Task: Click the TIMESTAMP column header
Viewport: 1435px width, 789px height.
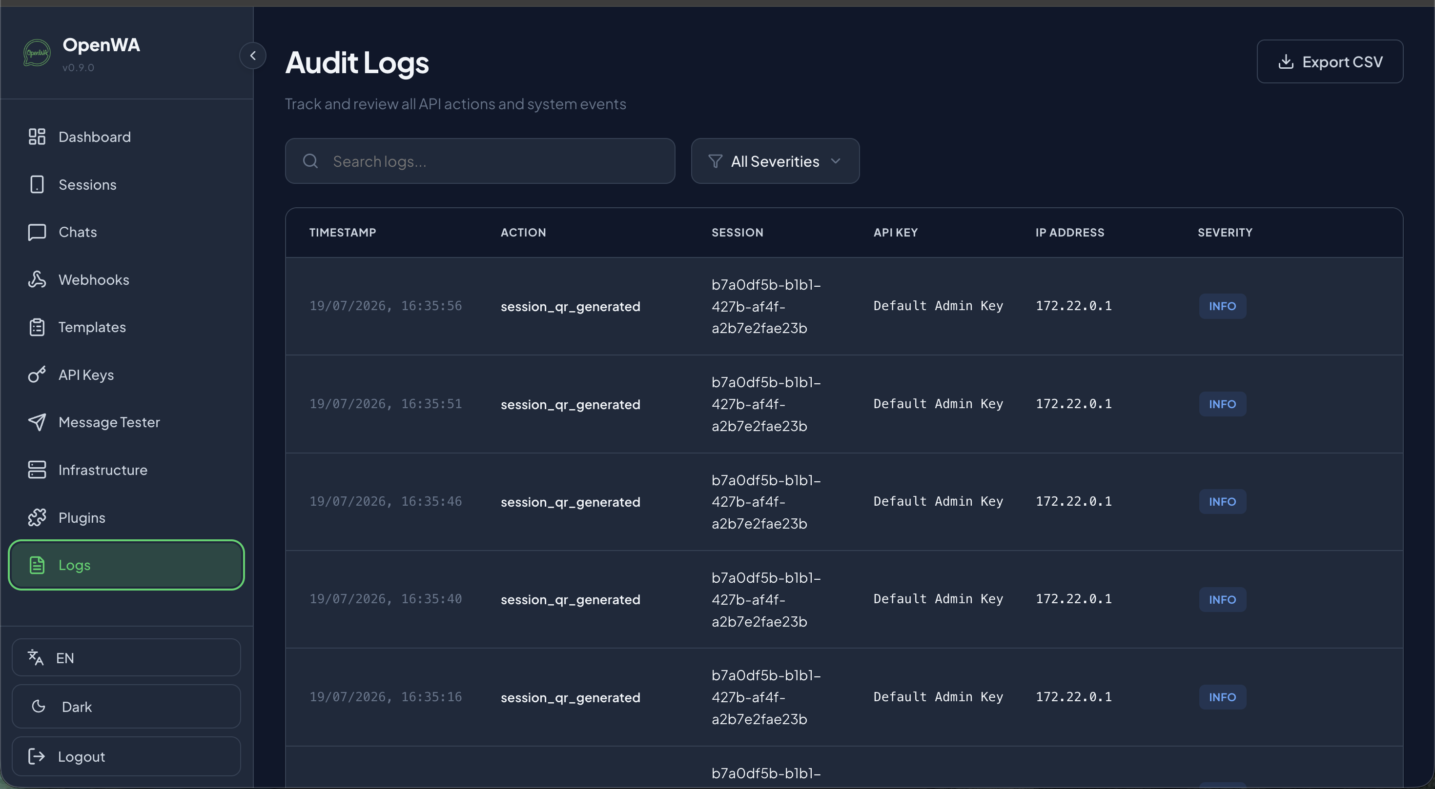Action: (x=343, y=233)
